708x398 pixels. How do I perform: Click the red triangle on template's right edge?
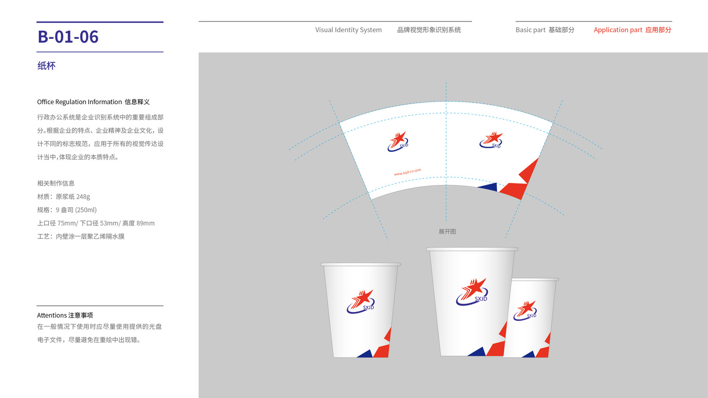tap(530, 170)
